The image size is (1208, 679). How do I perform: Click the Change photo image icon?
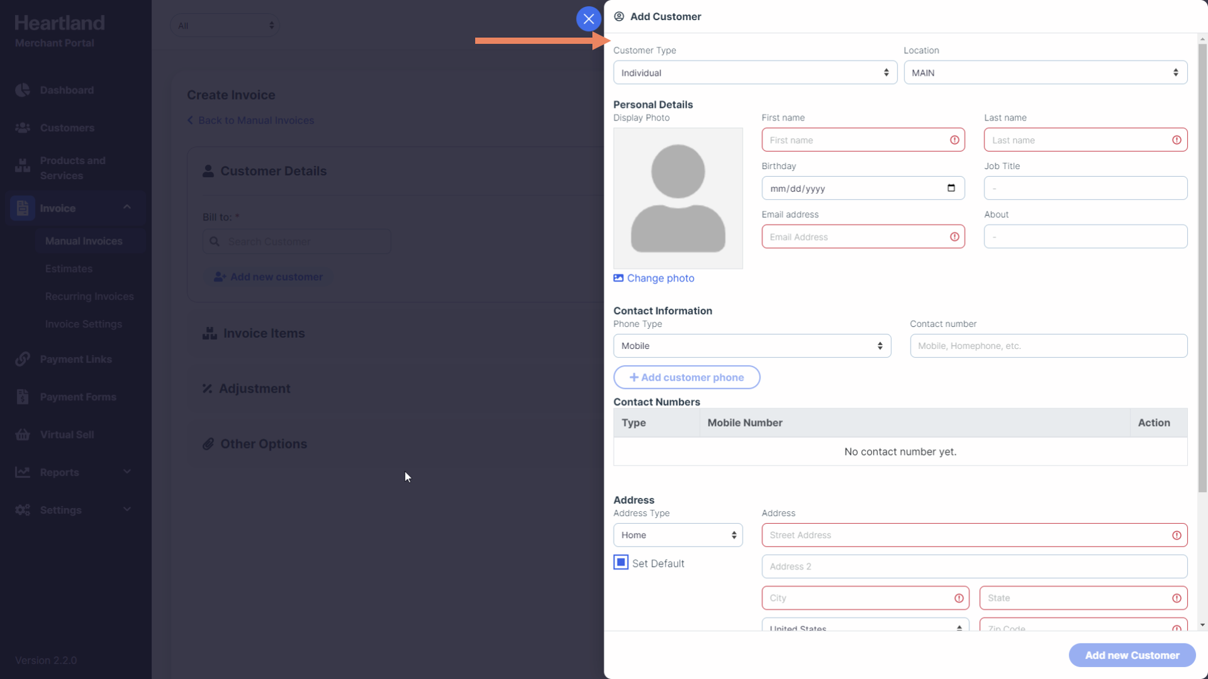(618, 278)
